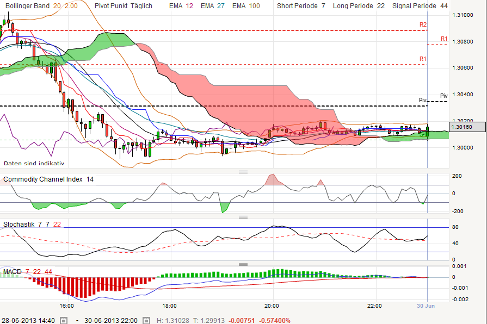Click the CCI axis value 200

pyautogui.click(x=457, y=176)
